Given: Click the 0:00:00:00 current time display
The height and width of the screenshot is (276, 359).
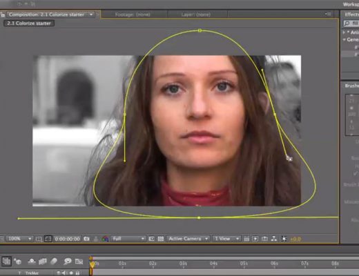Looking at the screenshot, I should 67,239.
